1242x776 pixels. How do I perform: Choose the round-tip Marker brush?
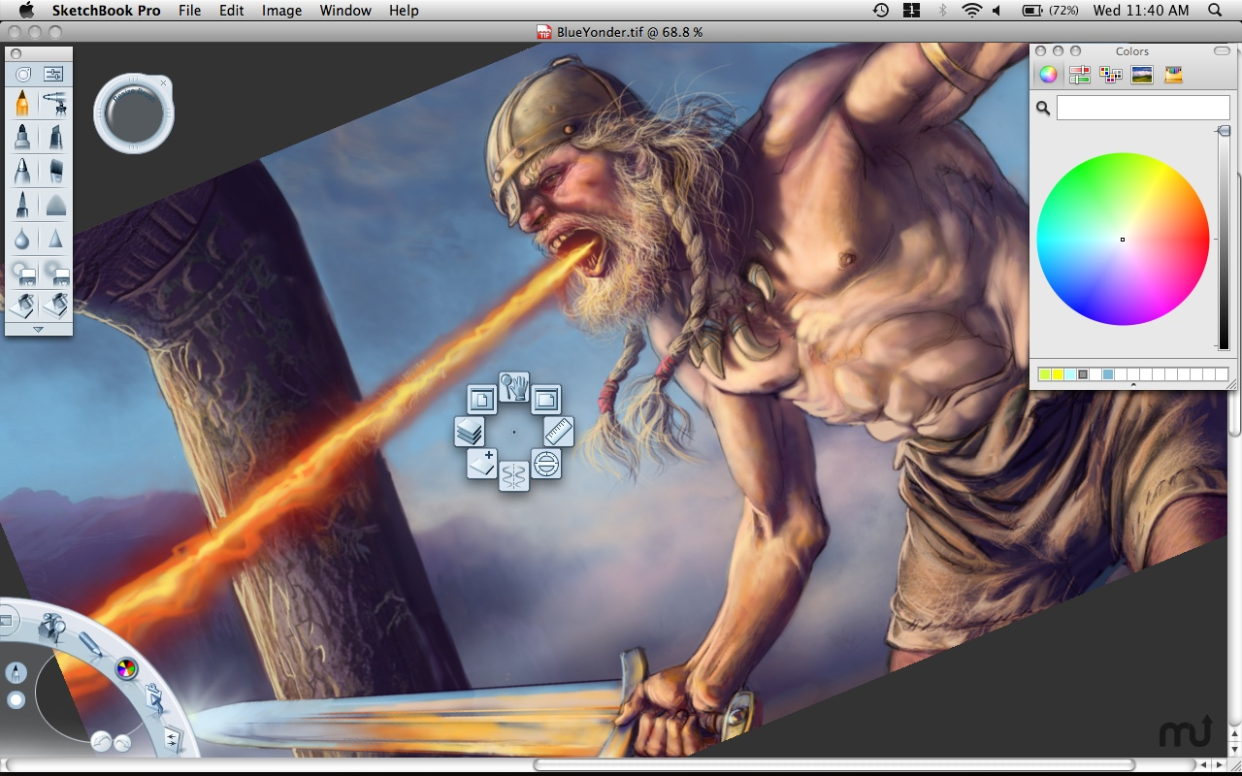click(x=22, y=137)
